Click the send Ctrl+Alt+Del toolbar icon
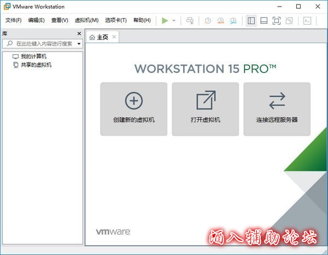 click(x=190, y=21)
